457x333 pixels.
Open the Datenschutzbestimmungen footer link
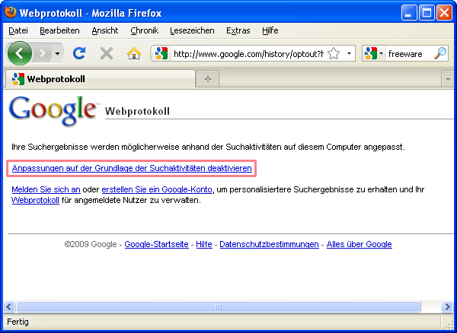tap(269, 244)
